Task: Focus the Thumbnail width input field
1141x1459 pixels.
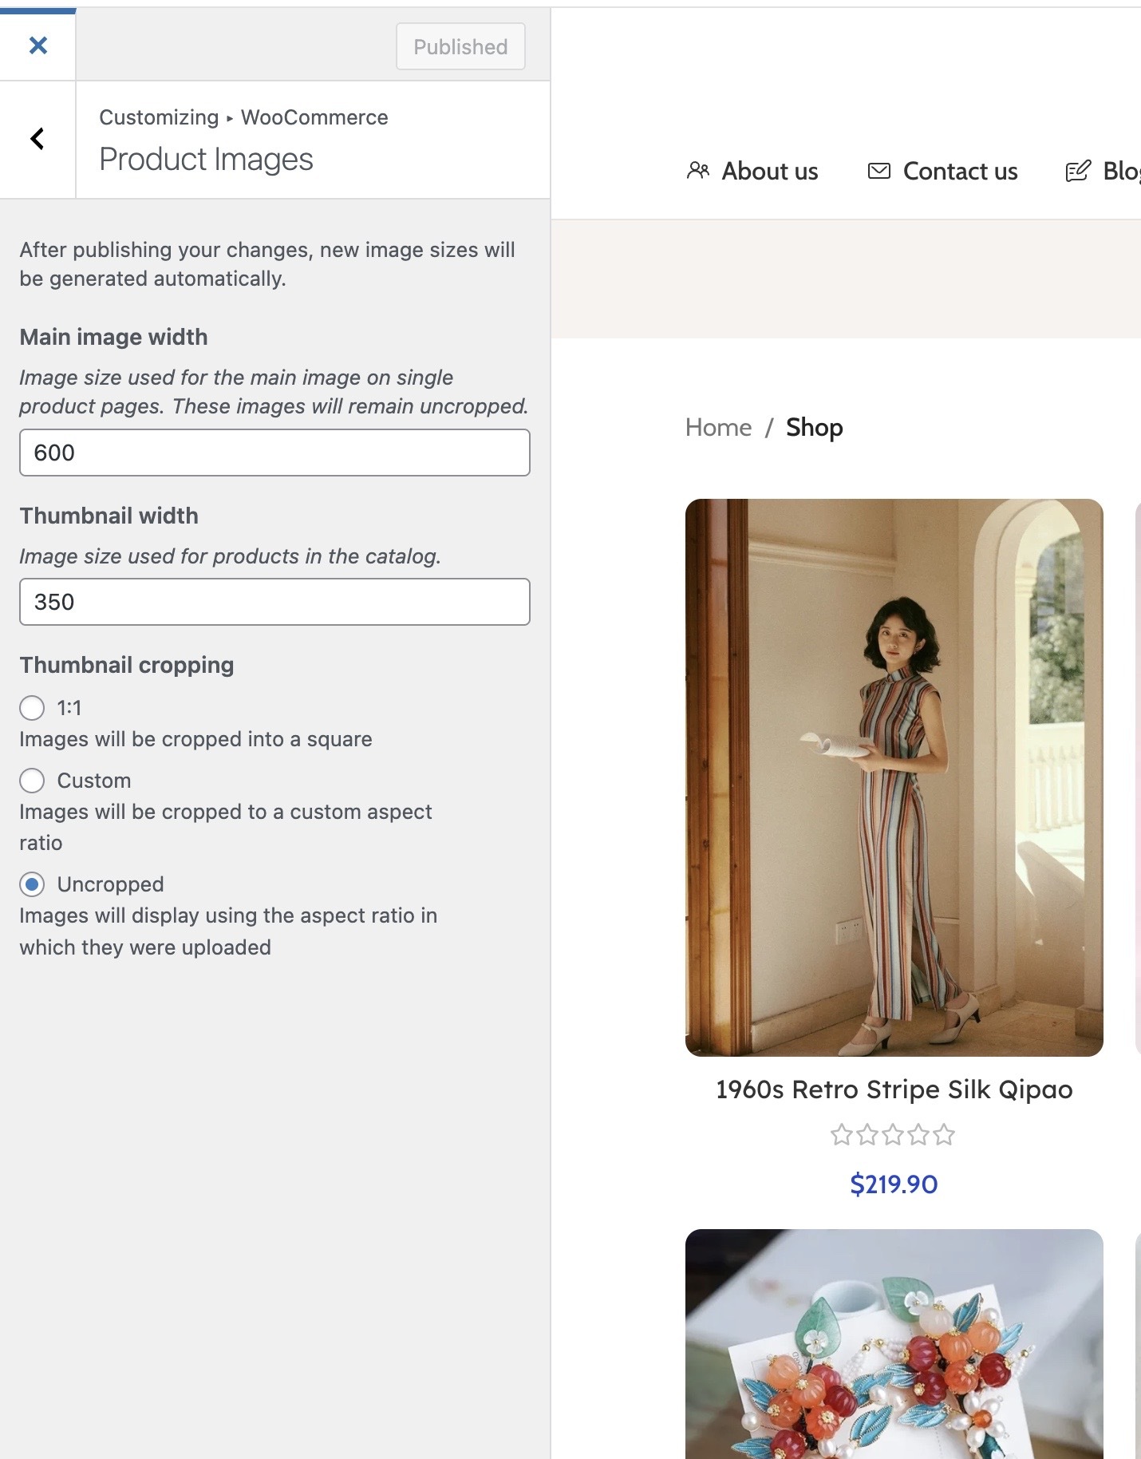Action: (274, 602)
